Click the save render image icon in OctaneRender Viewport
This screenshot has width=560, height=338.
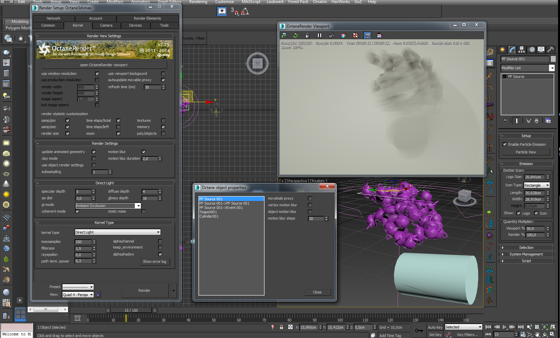[283, 35]
